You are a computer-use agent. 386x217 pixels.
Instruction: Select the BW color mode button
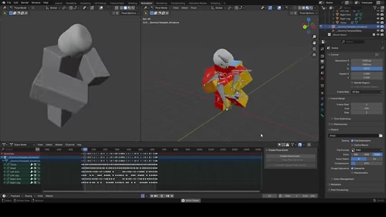click(356, 155)
